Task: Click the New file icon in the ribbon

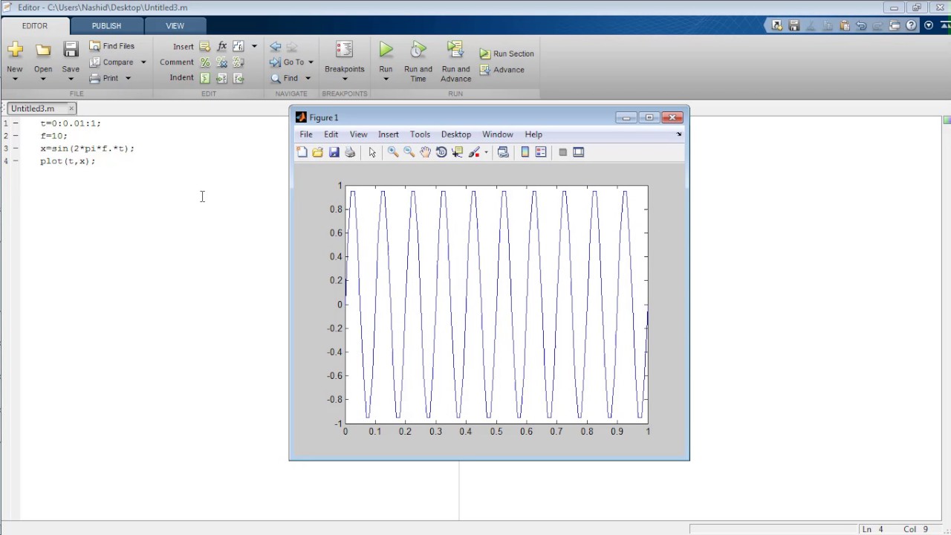Action: 15,50
